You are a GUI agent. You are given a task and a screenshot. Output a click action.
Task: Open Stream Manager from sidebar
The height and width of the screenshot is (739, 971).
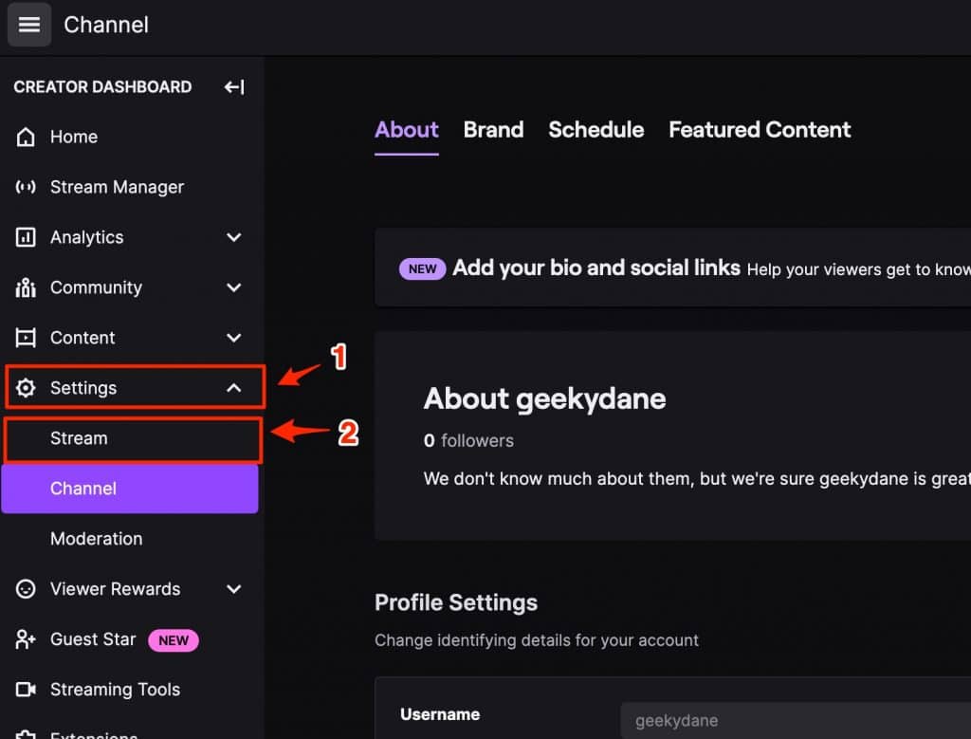point(117,187)
